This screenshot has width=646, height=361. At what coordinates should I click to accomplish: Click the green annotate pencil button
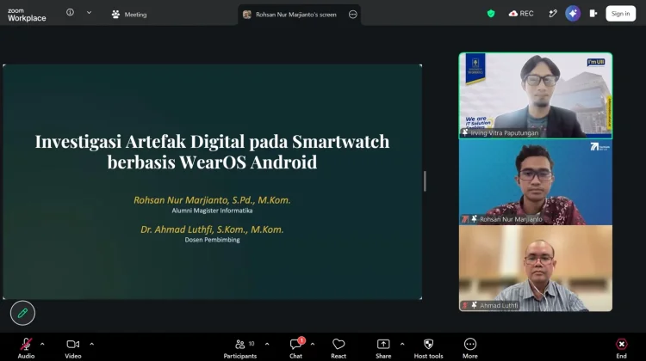click(22, 314)
